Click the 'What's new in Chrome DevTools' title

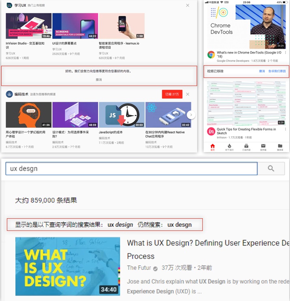[249, 54]
